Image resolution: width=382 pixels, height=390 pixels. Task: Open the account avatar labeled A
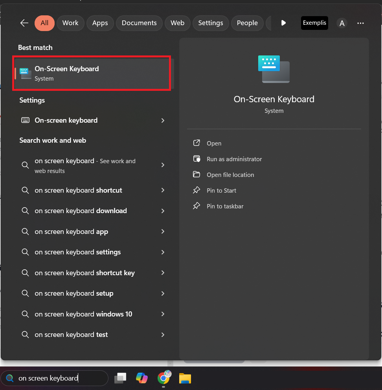click(x=342, y=23)
